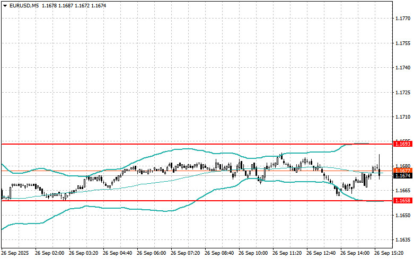
Task: Click the 1.1635 price scale label
Action: coord(403,240)
